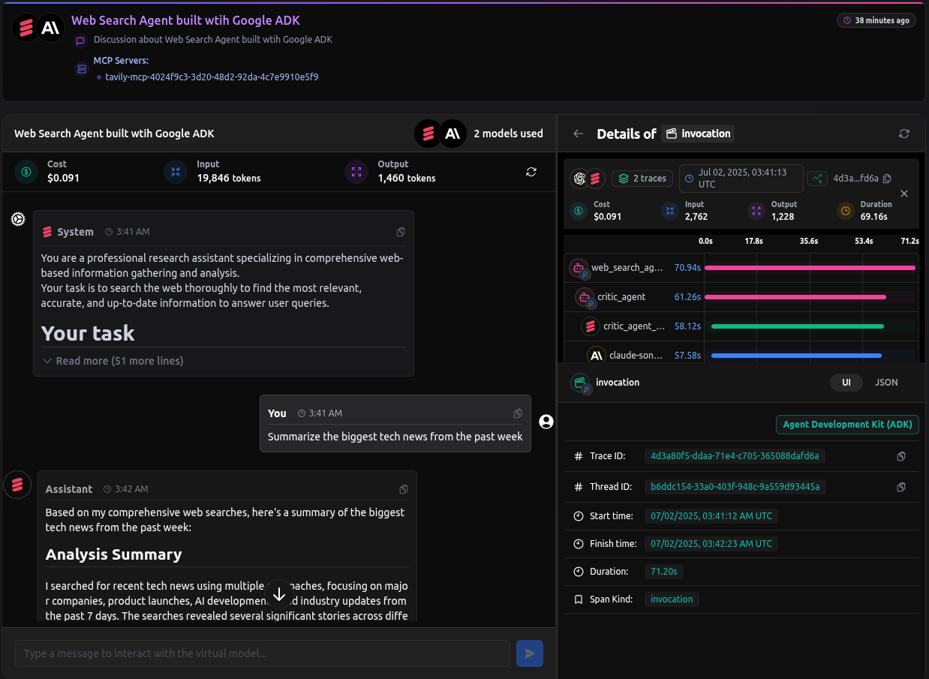
Task: Expand Read more (51 more lines)
Action: pos(113,361)
